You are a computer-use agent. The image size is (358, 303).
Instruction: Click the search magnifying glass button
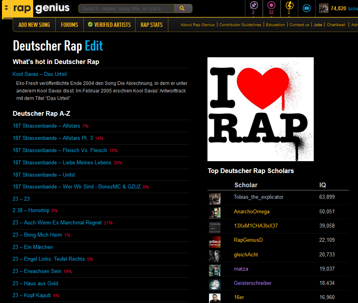click(x=181, y=8)
